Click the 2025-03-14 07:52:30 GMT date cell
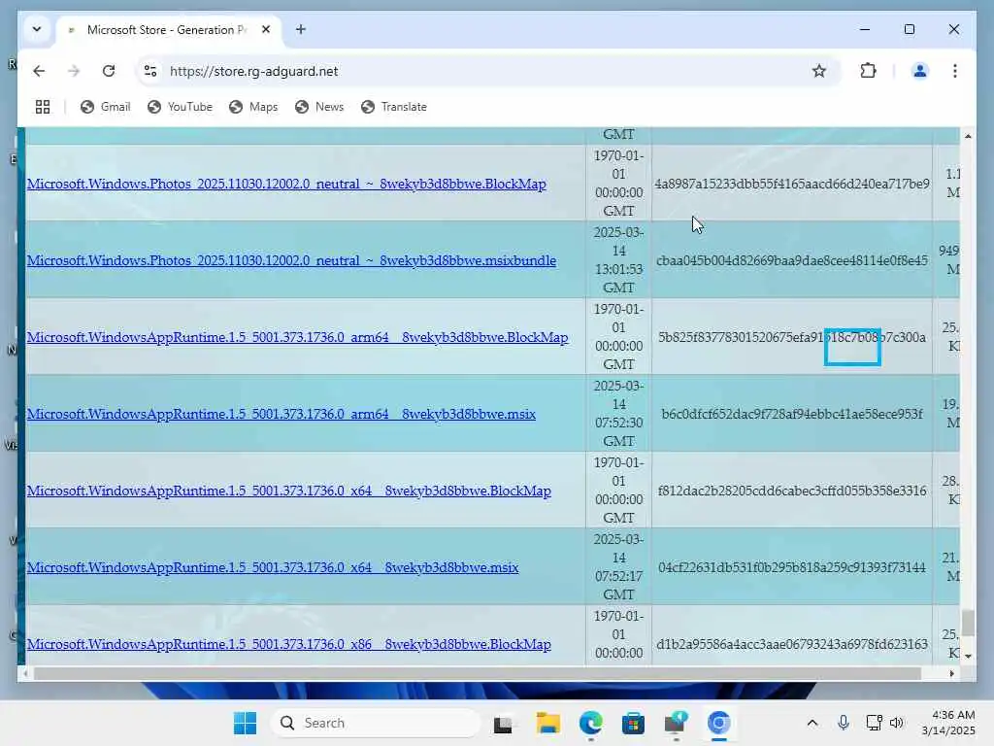Image resolution: width=994 pixels, height=746 pixels. pyautogui.click(x=618, y=414)
